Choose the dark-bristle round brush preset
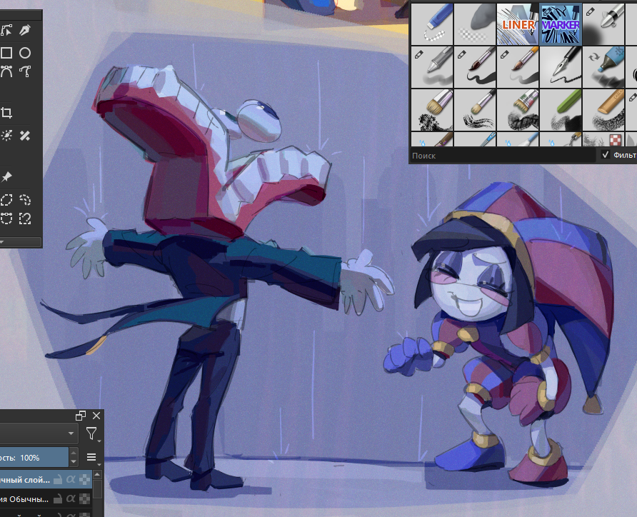Screen dimensions: 637x517 pos(474,67)
